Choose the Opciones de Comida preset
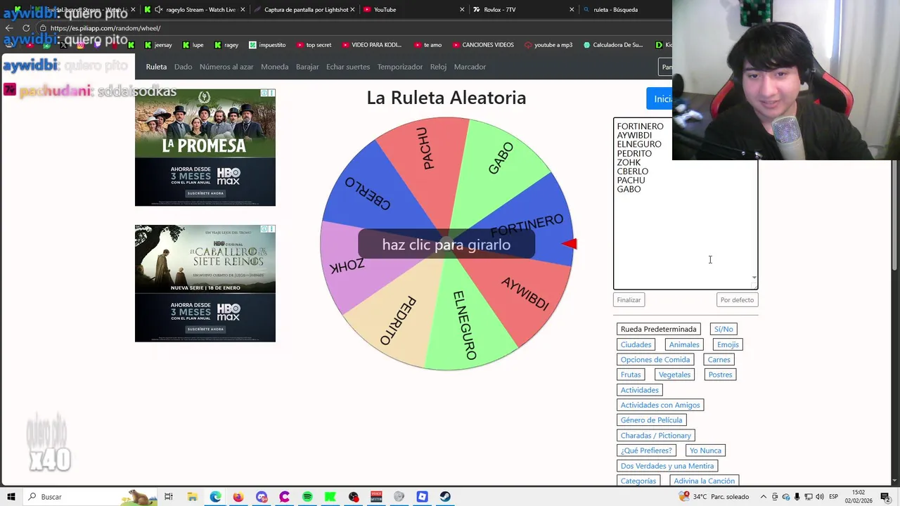 pyautogui.click(x=655, y=360)
